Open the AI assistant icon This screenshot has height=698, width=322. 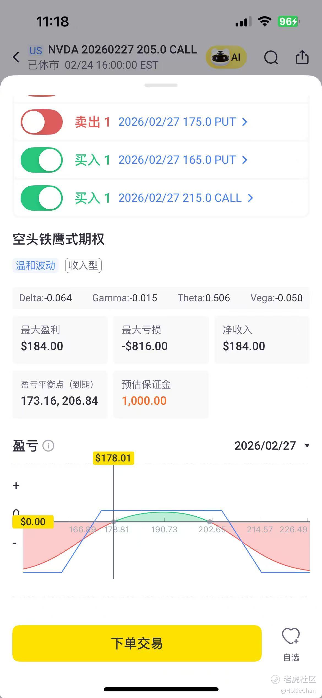(x=226, y=57)
